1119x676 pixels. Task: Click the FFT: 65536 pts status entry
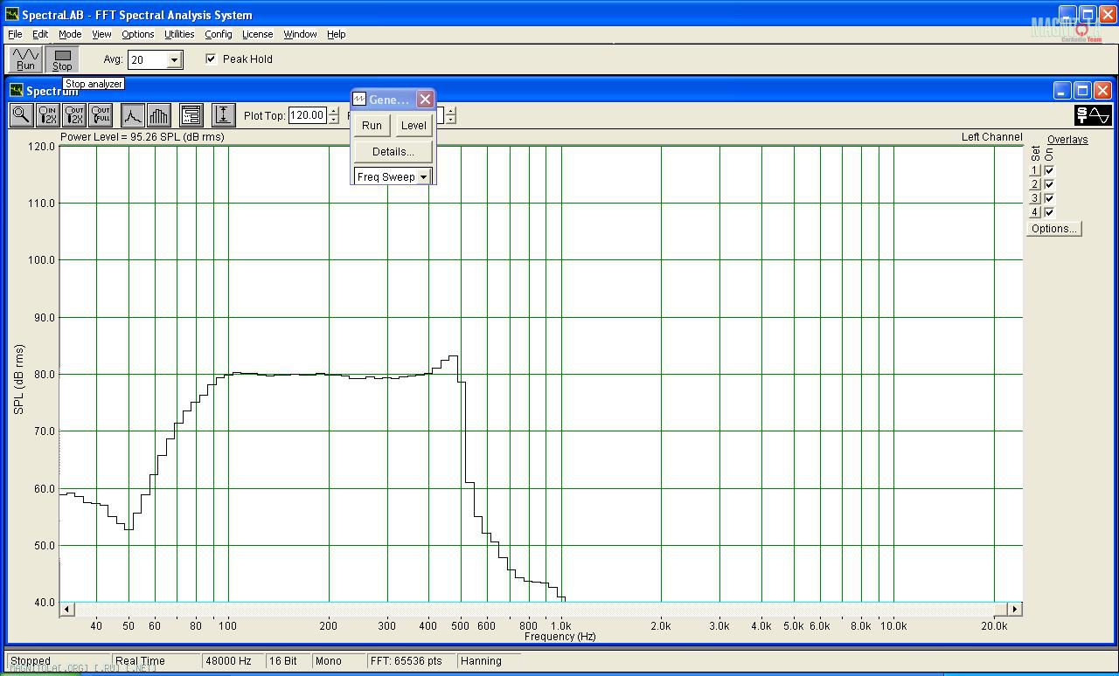[411, 661]
